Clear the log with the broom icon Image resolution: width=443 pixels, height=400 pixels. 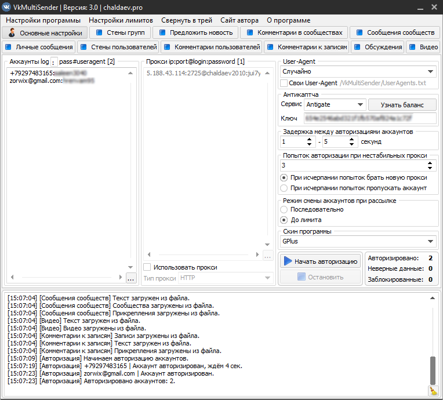(x=433, y=391)
